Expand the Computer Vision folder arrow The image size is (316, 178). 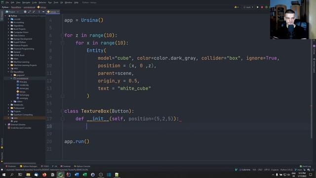(x=8, y=32)
